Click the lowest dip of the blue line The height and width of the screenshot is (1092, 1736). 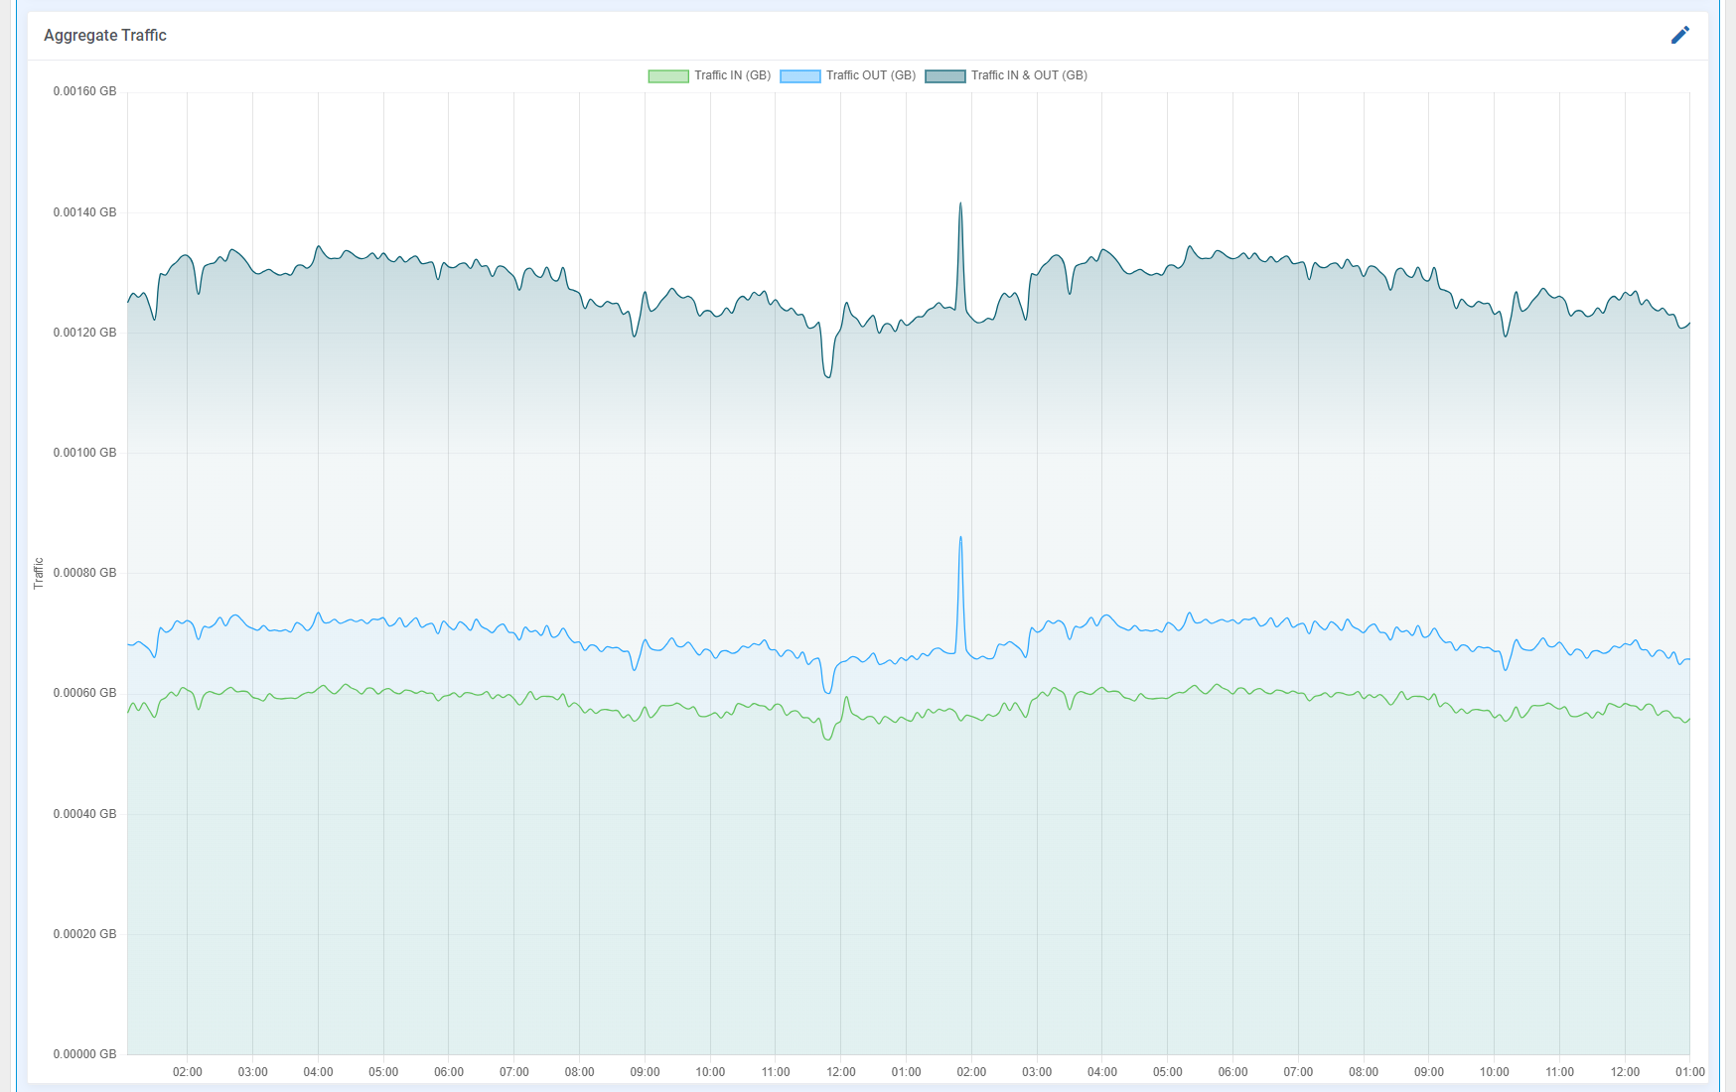coord(827,692)
